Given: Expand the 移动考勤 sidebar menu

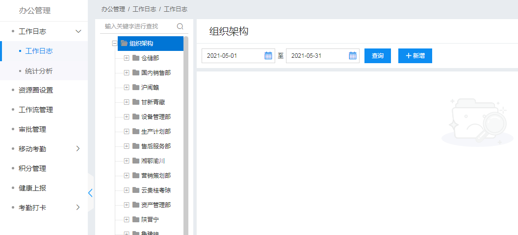Looking at the screenshot, I should coord(78,148).
